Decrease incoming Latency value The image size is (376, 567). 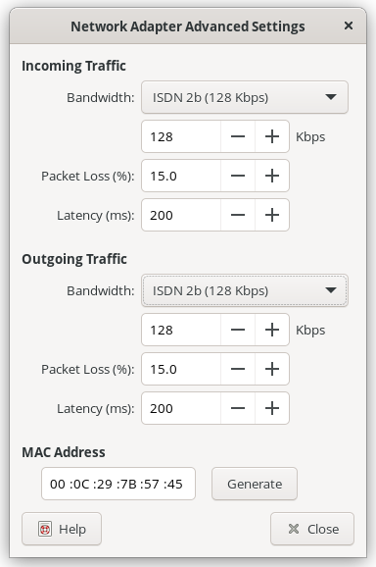[x=238, y=215]
